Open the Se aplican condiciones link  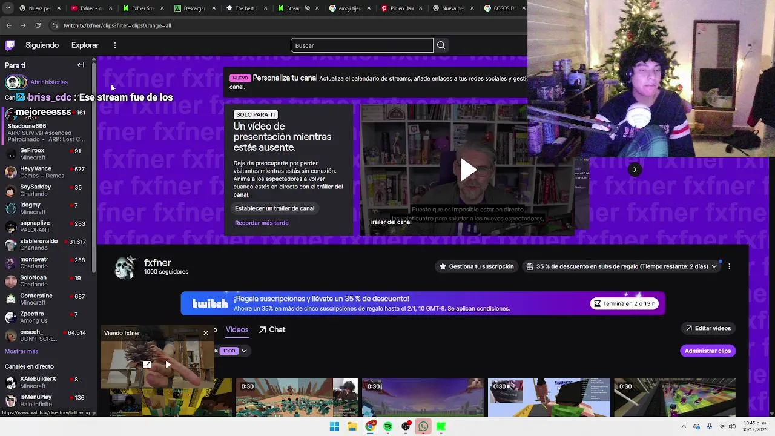(x=479, y=308)
